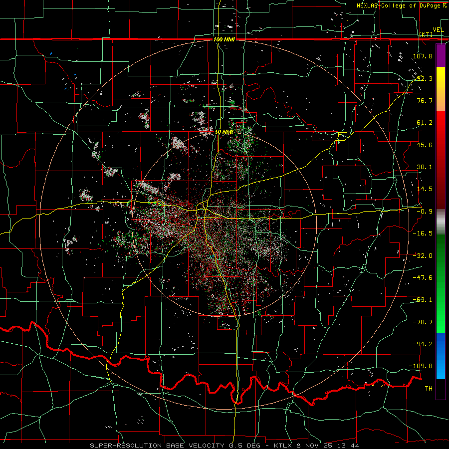This screenshot has width=449, height=449.
Task: Select the -94.2 scale value
Action: 423,344
